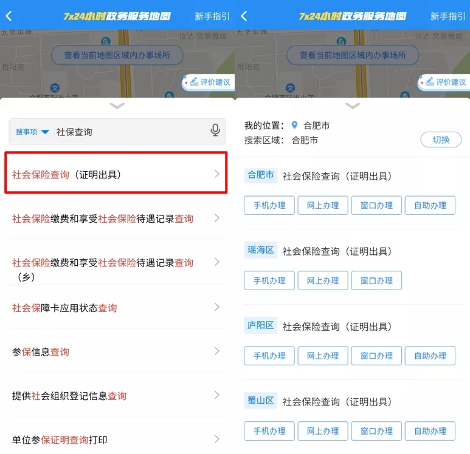Collapse the left panel with down chevron
The image size is (470, 454).
click(x=117, y=106)
